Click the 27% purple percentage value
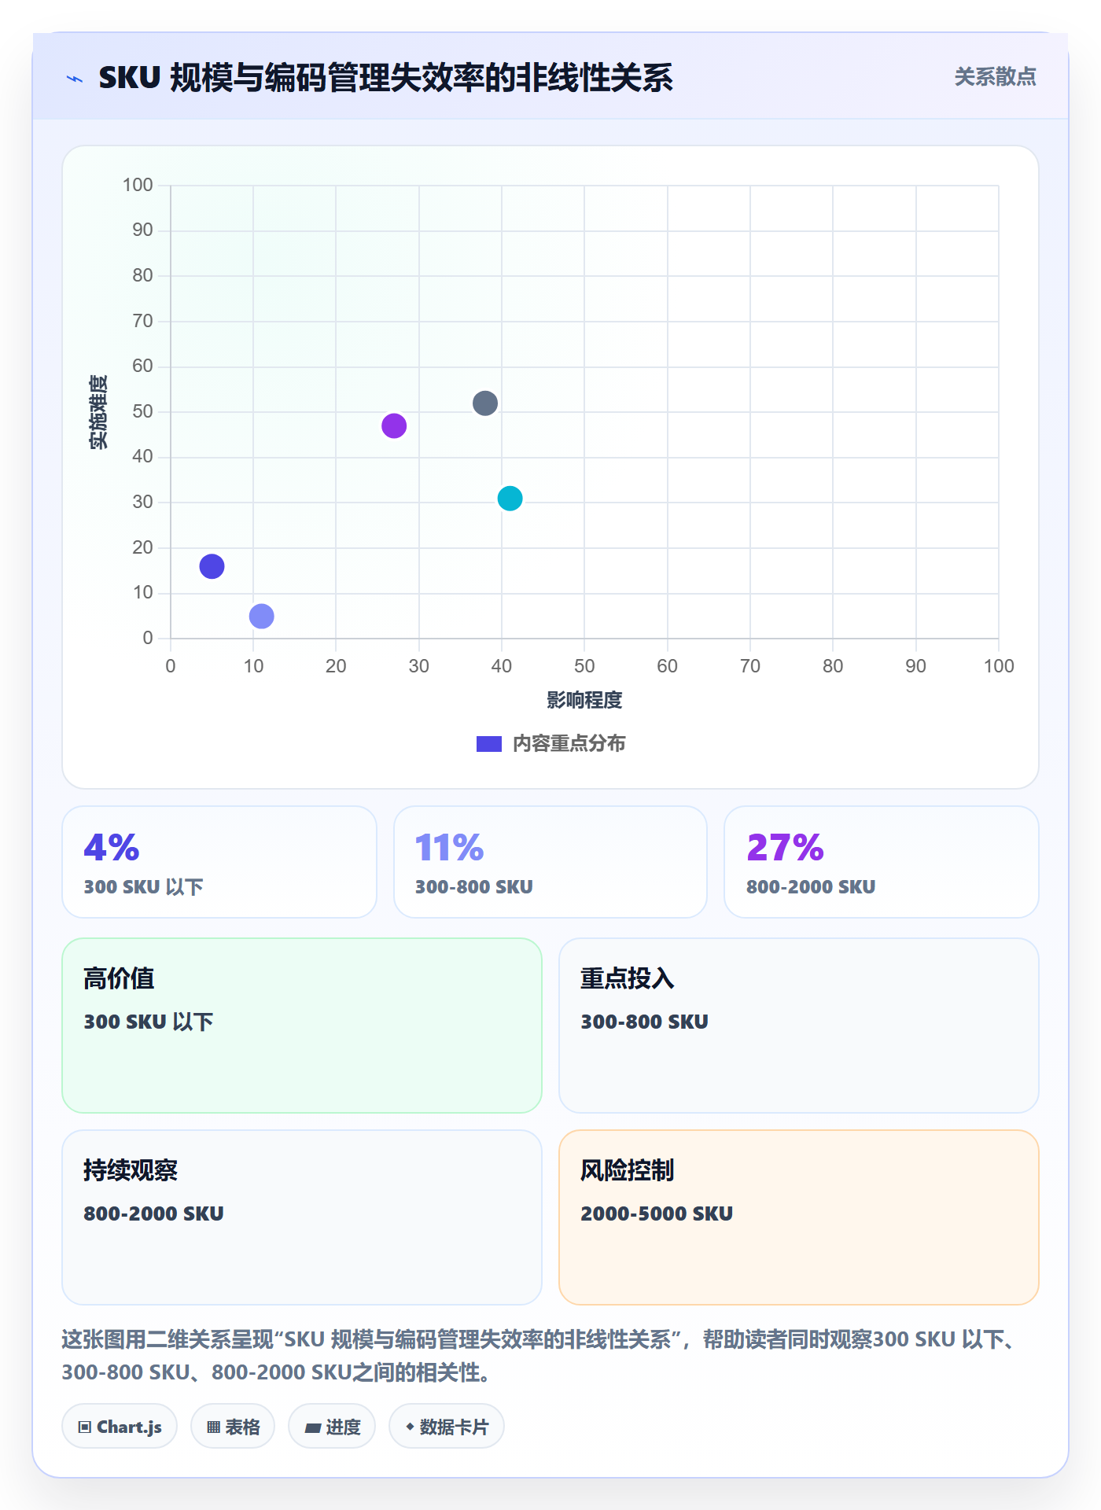Screen dimensions: 1101x1510 (x=785, y=848)
